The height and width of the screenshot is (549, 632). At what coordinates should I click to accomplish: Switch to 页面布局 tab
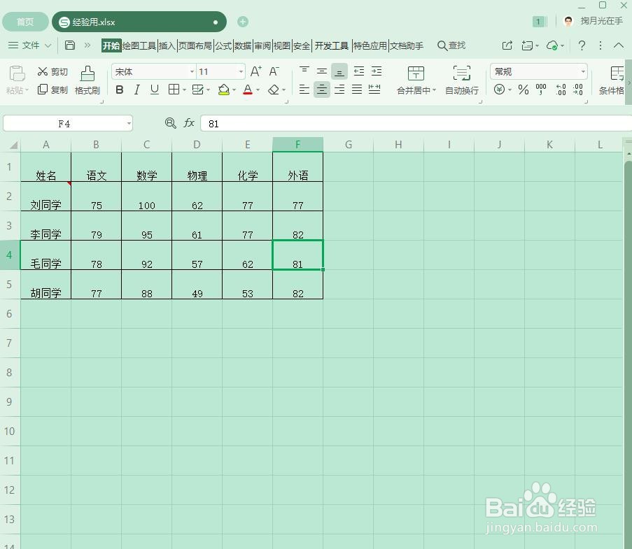[x=195, y=45]
